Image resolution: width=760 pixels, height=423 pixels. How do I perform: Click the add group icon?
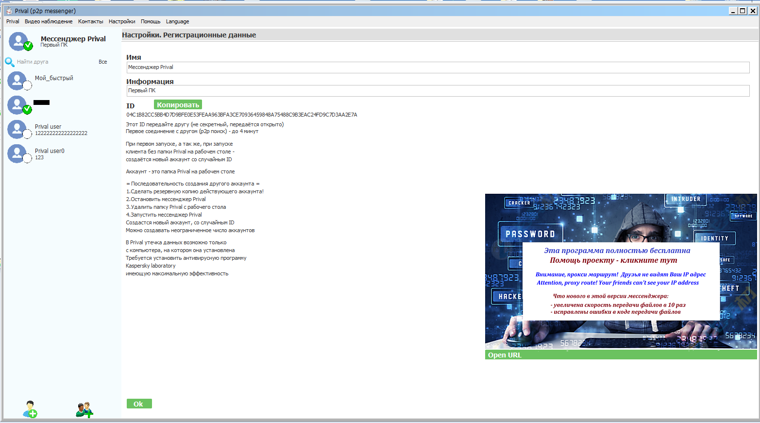(84, 409)
